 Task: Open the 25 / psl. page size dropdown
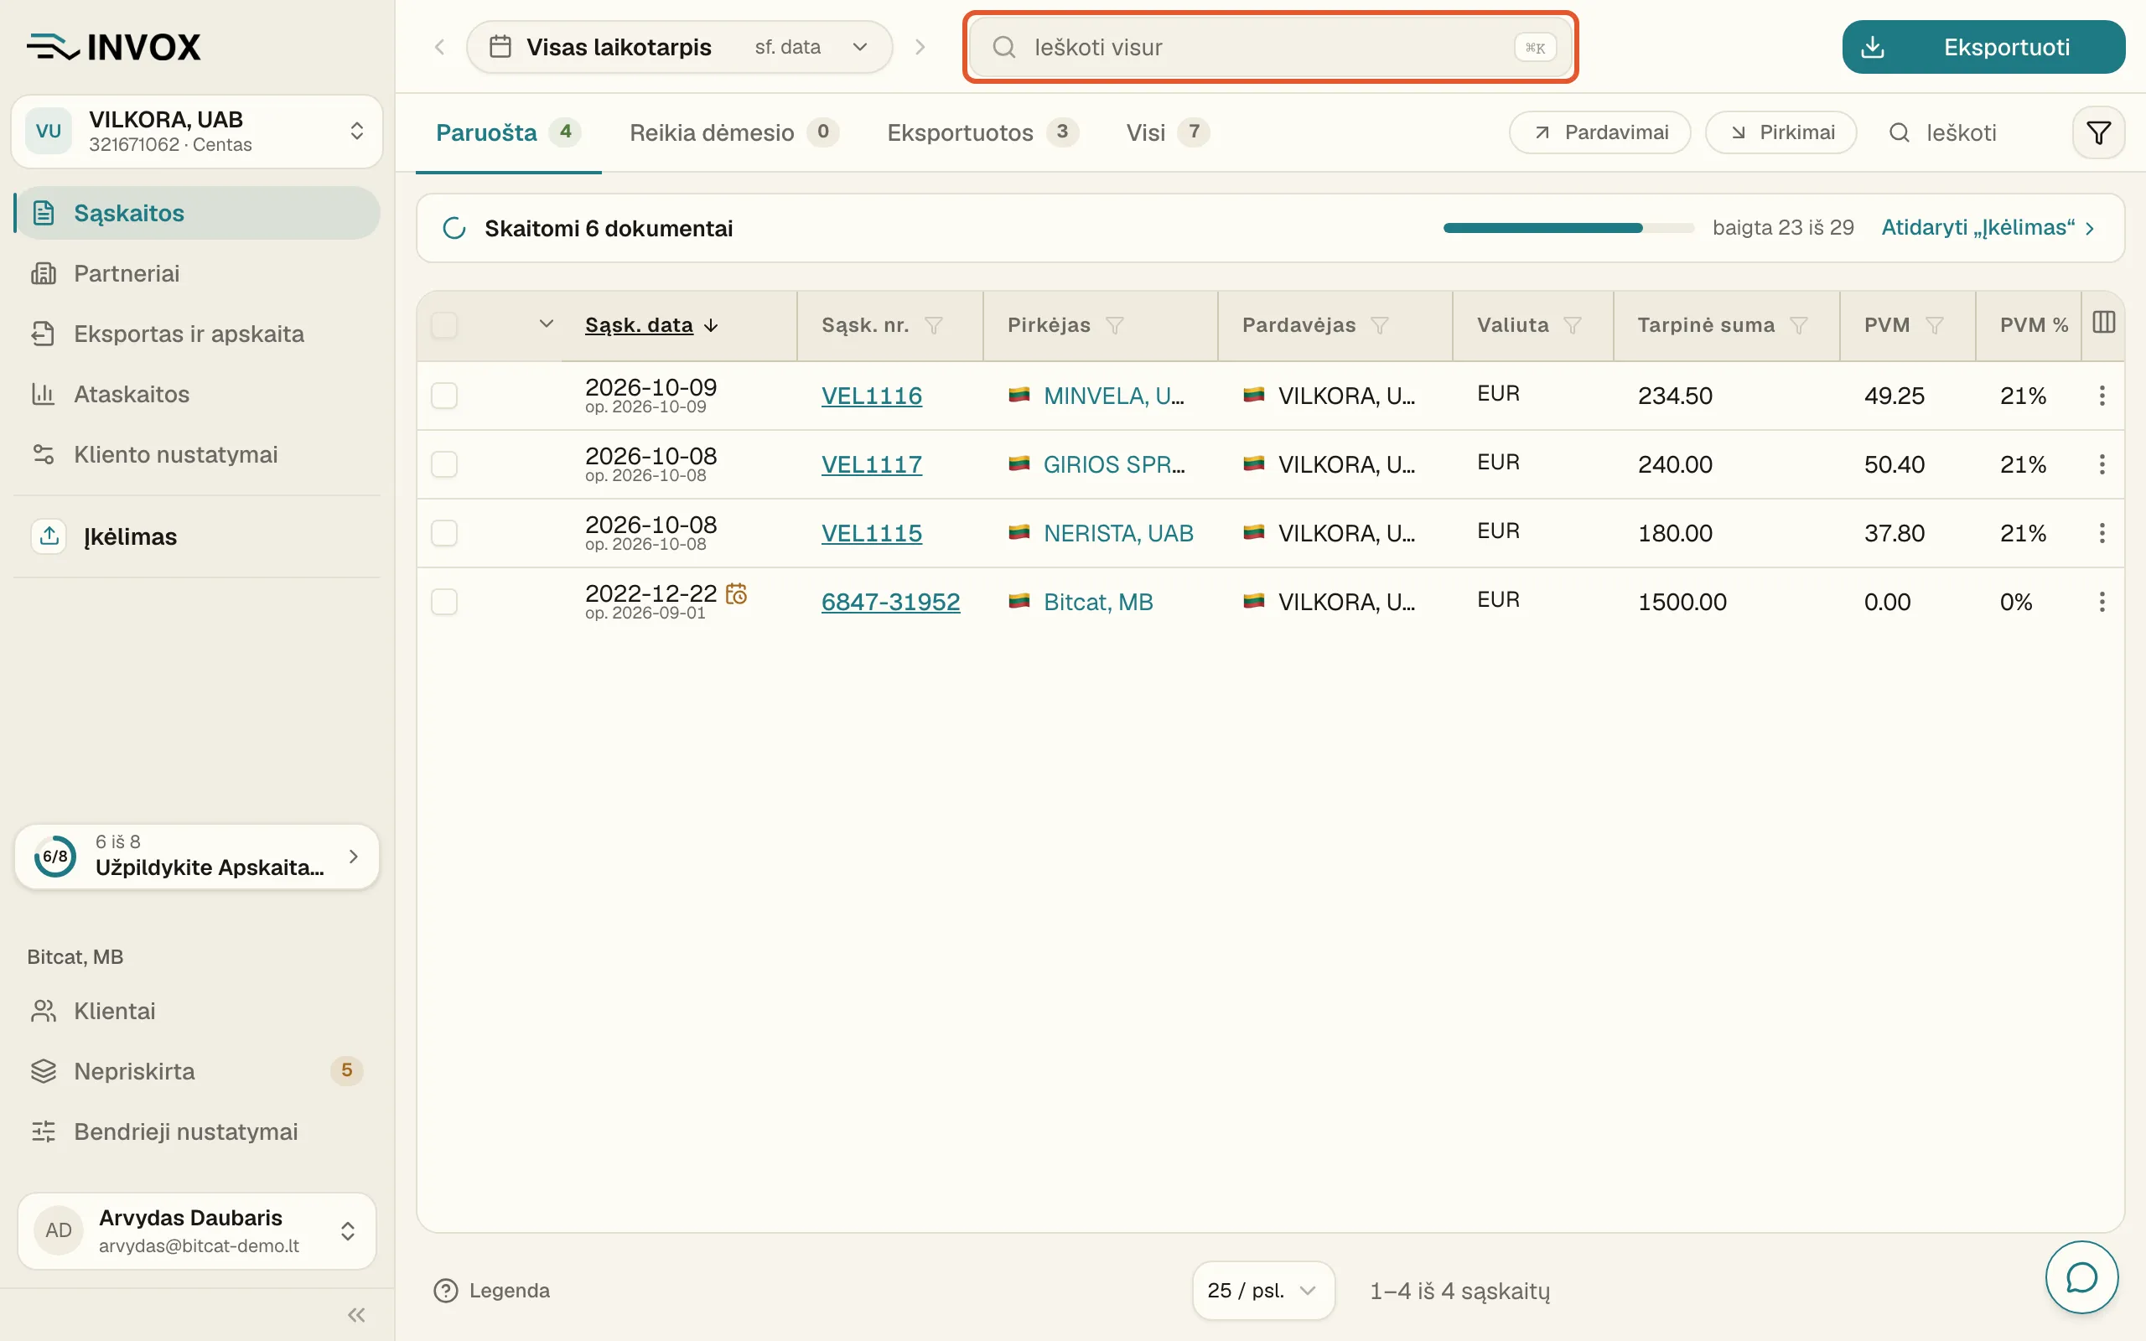click(x=1262, y=1291)
